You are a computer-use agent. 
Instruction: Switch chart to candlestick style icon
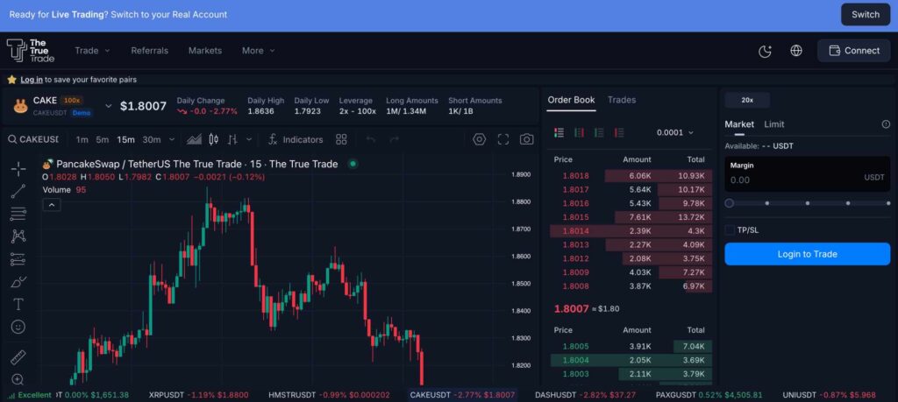coord(214,139)
